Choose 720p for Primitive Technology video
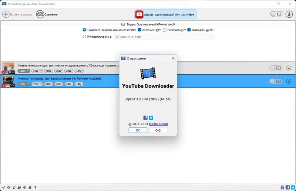The height and width of the screenshot is (191, 296). click(37, 84)
